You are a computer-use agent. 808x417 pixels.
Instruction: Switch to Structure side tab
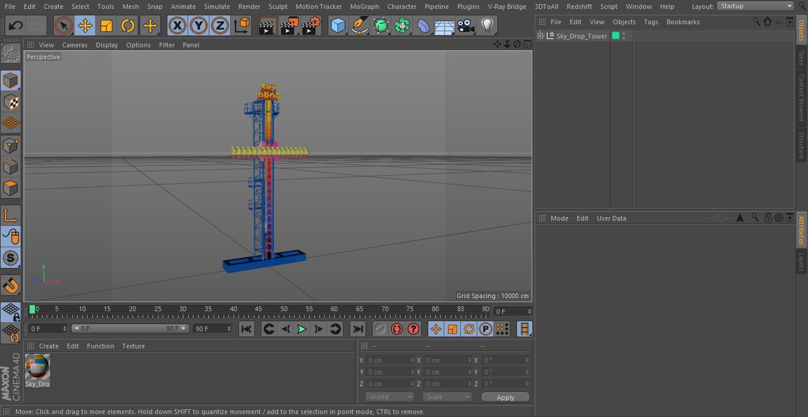[x=801, y=146]
